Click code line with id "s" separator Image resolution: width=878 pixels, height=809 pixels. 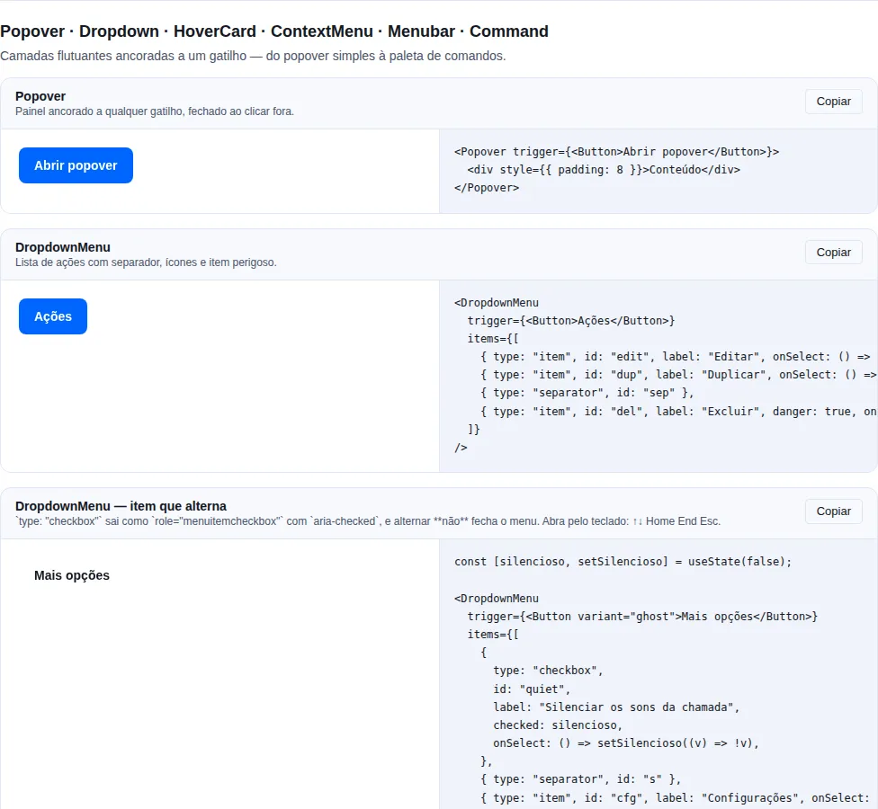click(x=580, y=778)
